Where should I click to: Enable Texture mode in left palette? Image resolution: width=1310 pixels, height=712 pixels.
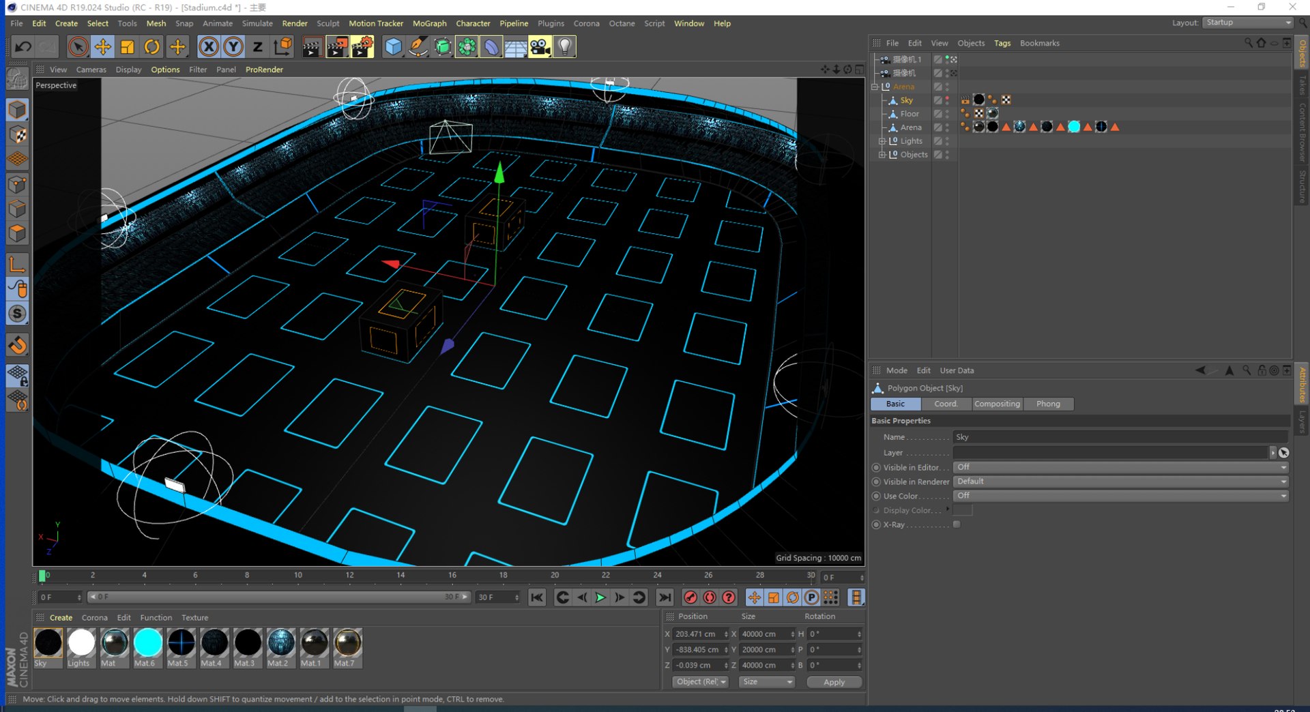[x=17, y=134]
